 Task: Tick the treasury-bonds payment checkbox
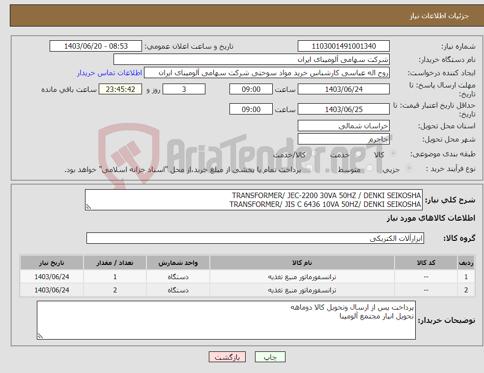309,168
